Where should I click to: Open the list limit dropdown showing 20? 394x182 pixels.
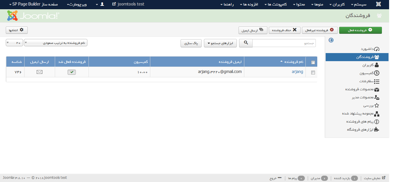tap(14, 43)
